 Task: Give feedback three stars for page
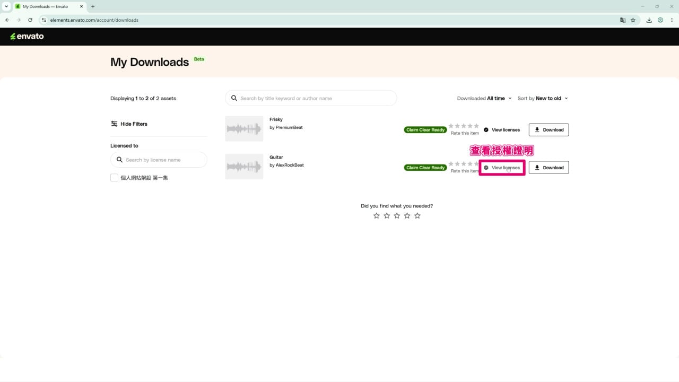coord(397,215)
